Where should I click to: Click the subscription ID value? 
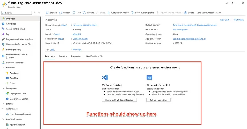click(92, 43)
